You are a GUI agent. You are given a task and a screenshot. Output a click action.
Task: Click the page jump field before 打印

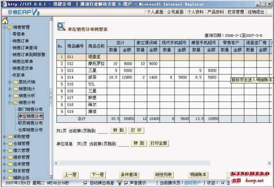click(x=103, y=131)
